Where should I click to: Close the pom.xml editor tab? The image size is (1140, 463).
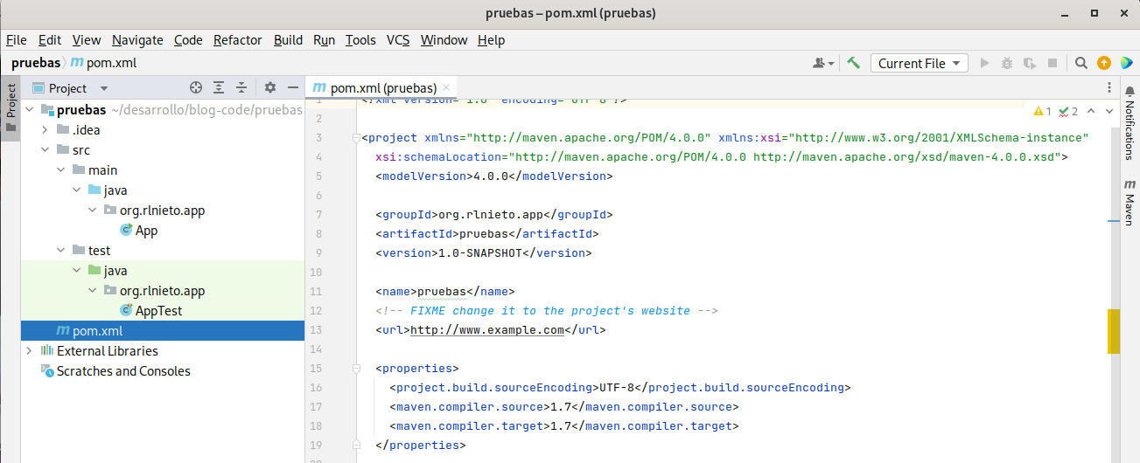tap(447, 88)
